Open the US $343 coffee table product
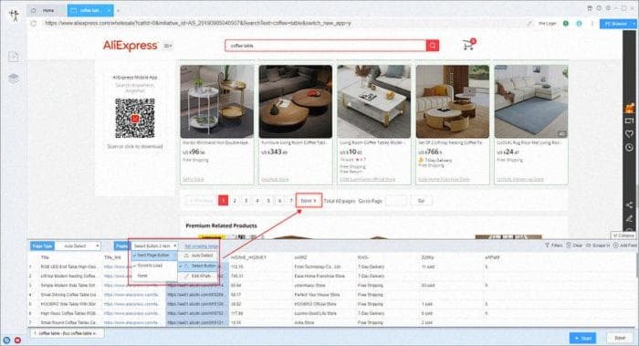This screenshot has height=346, width=639. pyautogui.click(x=296, y=124)
